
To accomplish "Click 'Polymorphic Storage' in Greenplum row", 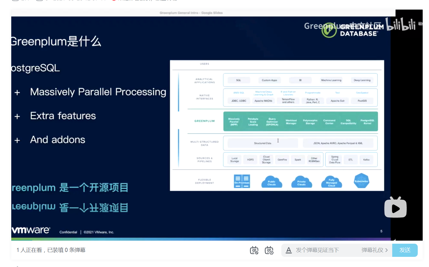I will (310, 122).
